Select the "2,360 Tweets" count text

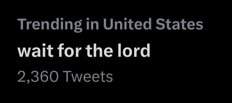point(65,77)
